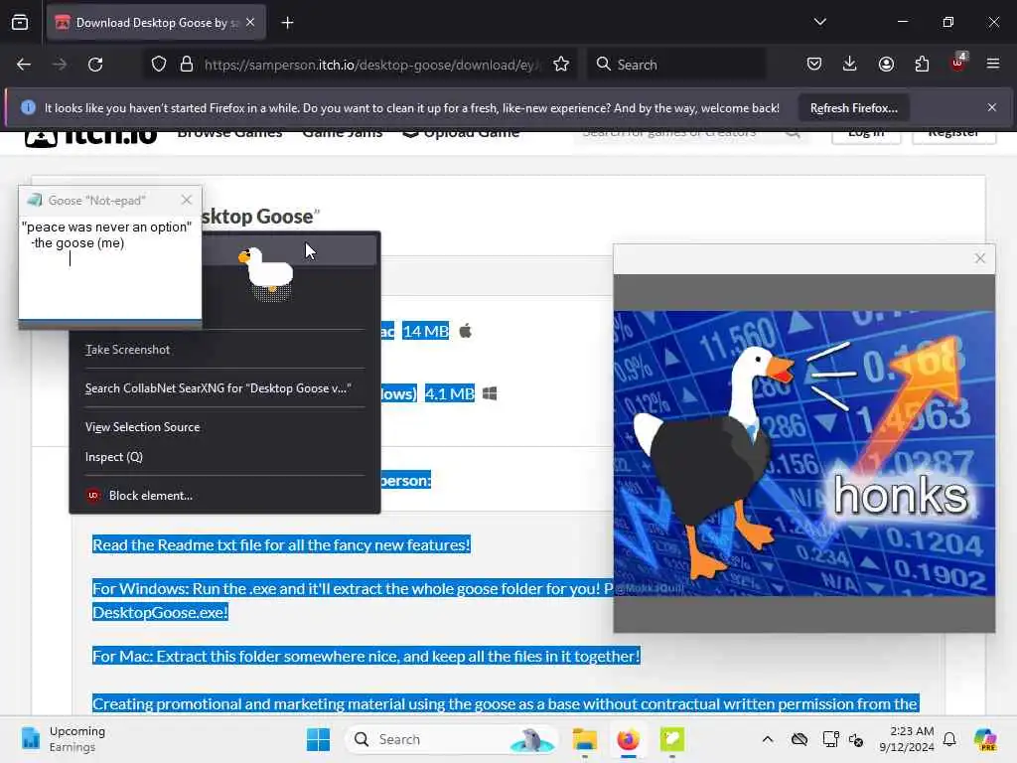The image size is (1017, 763).
Task: Close the Goose "Not-epad" window
Action: 187,200
